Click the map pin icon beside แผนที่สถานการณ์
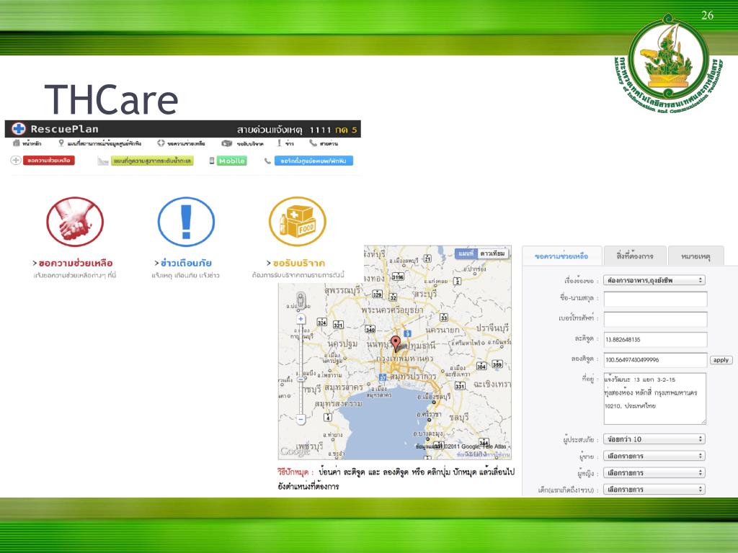This screenshot has width=738, height=553. [61, 143]
